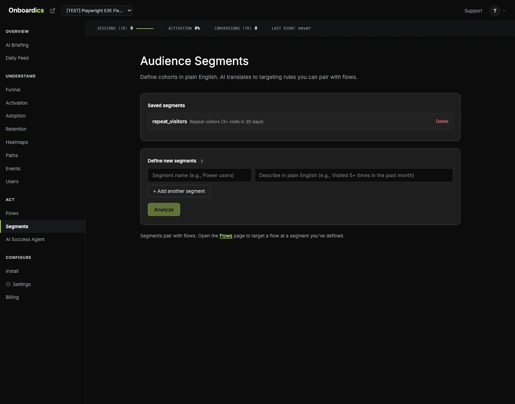Click the Last Event never stat
Viewport: 515px width, 404px height.
pos(291,28)
